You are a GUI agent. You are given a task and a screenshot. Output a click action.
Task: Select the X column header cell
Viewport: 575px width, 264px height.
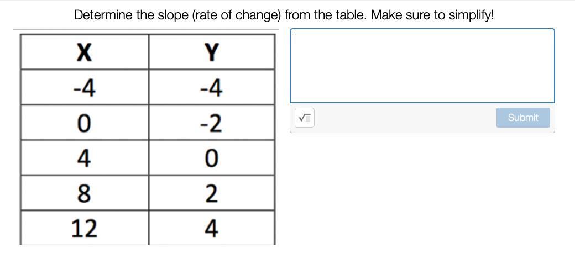point(84,52)
